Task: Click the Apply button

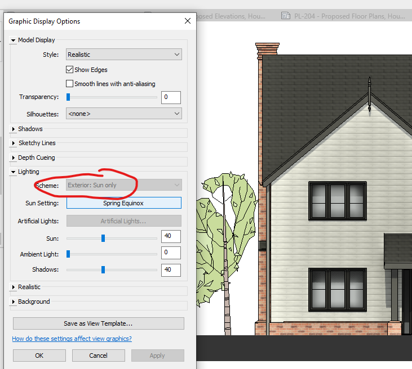Action: [x=158, y=355]
